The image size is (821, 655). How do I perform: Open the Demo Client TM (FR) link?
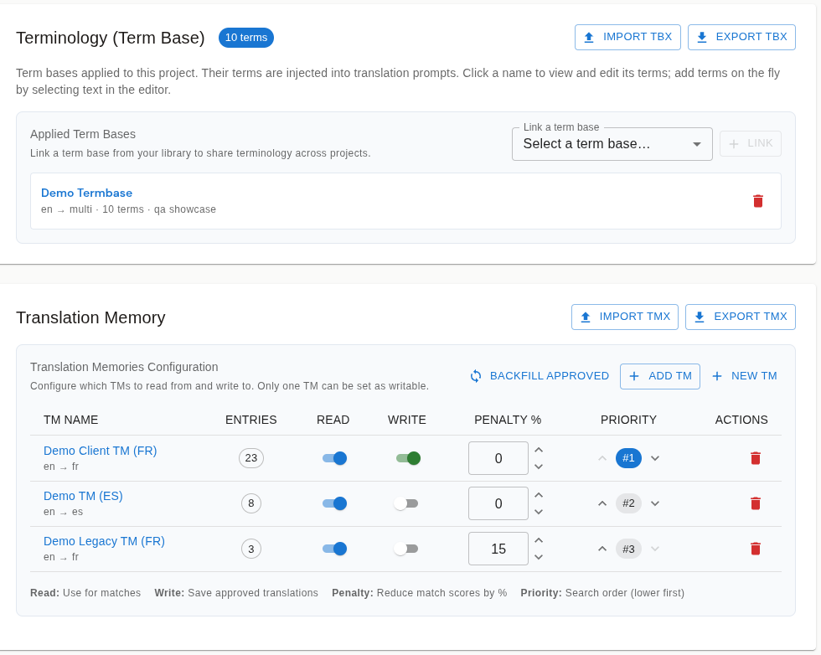click(100, 451)
